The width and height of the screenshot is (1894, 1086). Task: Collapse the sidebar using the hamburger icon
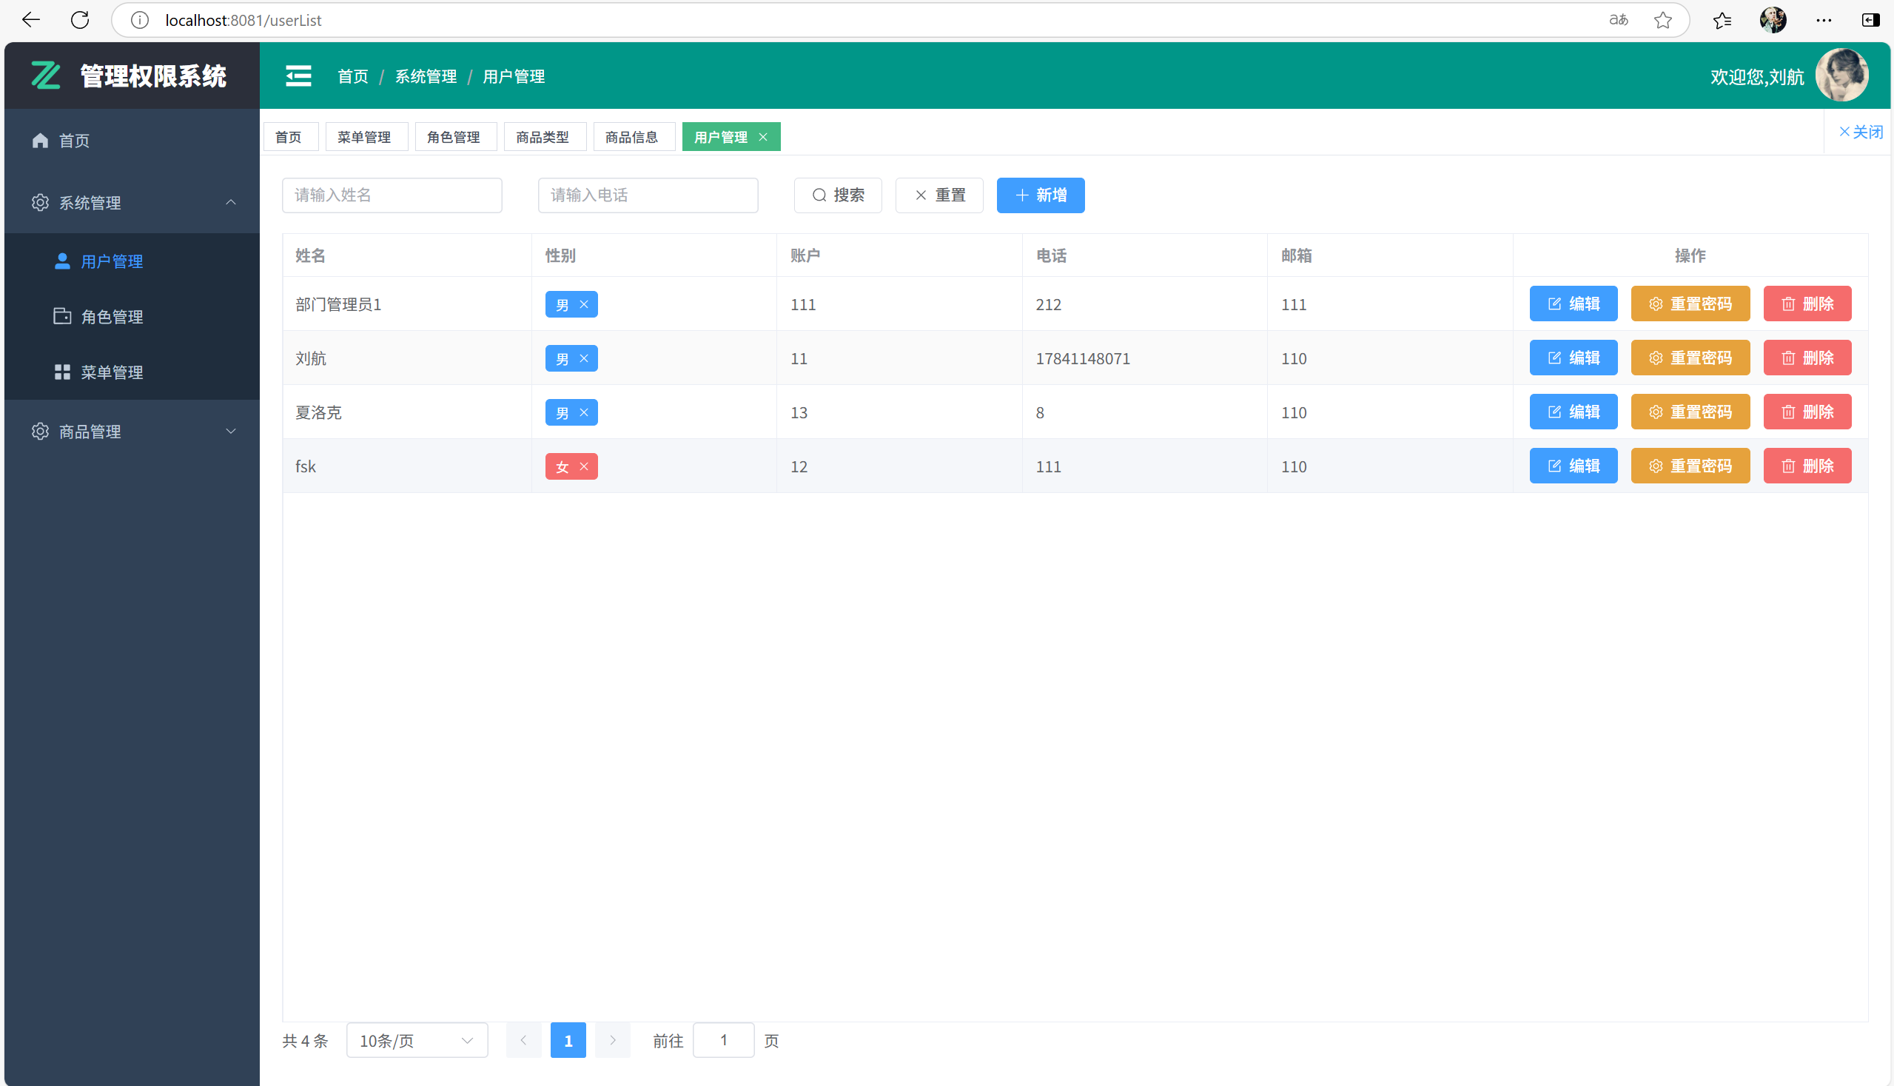[x=298, y=76]
